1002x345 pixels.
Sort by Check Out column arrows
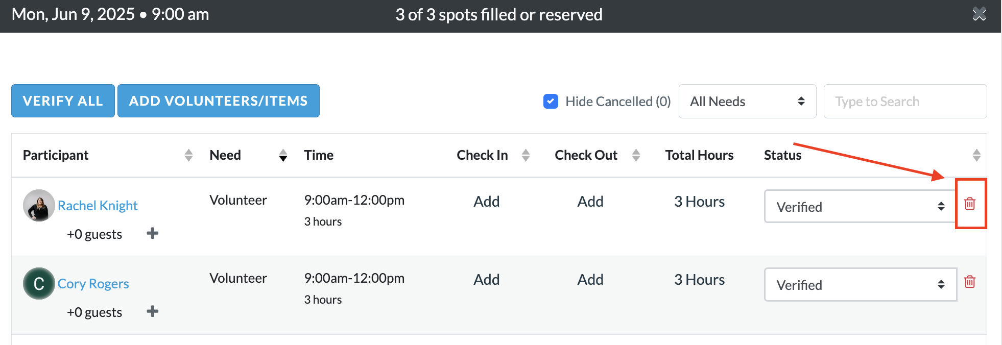[636, 155]
